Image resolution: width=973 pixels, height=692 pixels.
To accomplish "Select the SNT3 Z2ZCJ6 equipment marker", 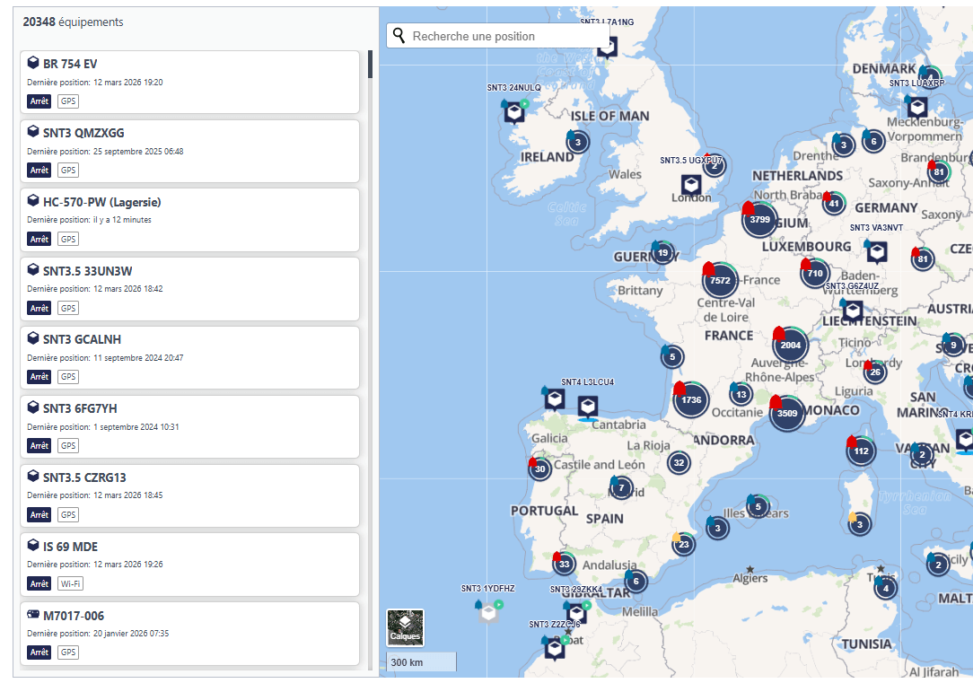I will pyautogui.click(x=554, y=649).
